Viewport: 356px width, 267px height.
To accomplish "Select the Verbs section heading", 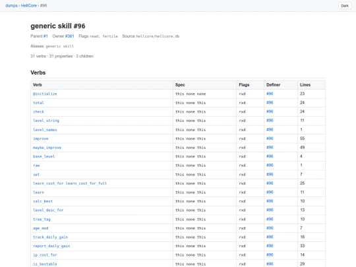I will point(38,73).
